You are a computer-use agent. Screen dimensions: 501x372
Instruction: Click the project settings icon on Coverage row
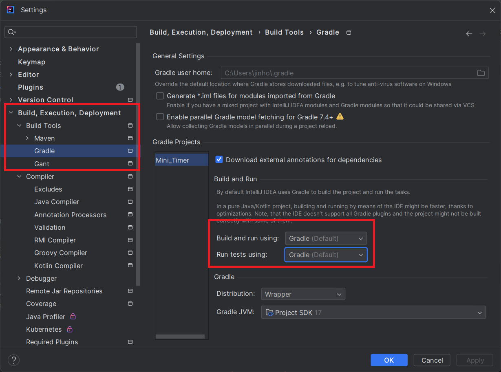pyautogui.click(x=130, y=304)
